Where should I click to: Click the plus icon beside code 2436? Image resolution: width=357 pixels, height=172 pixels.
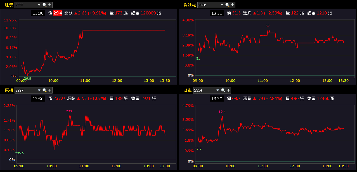point(233,5)
